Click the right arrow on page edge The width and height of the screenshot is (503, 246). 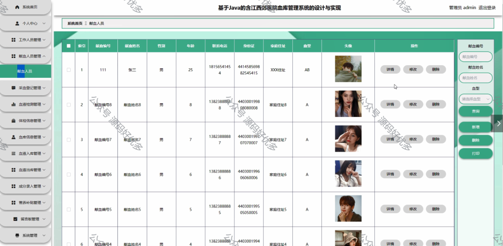pyautogui.click(x=499, y=123)
